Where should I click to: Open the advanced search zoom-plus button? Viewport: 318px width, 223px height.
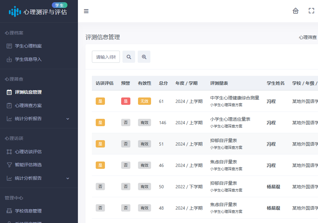click(x=144, y=57)
